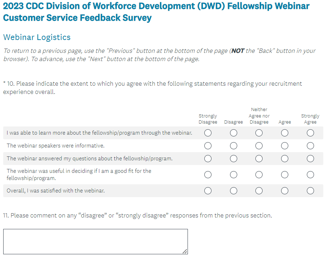324x260 pixels.
Task: Select Disagree for learning more about fellowship
Action: [x=234, y=133]
